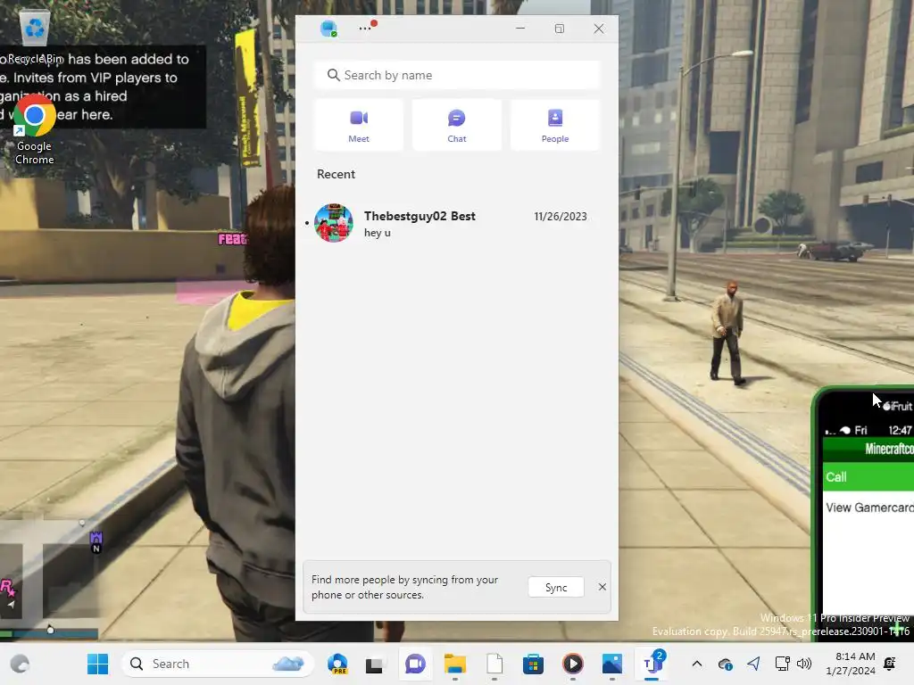Open the Photos app on the taskbar
914x685 pixels.
[612, 664]
